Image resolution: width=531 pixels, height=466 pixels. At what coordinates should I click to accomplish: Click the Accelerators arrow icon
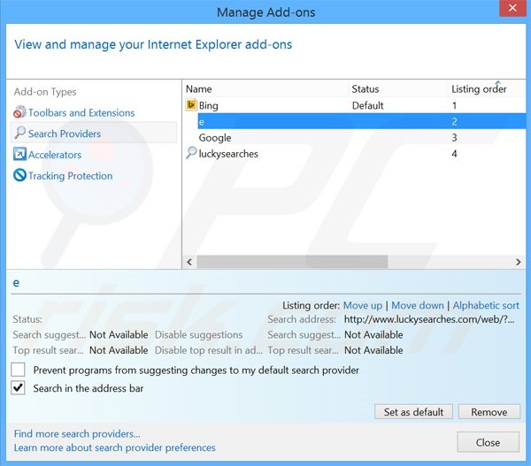[x=19, y=155]
